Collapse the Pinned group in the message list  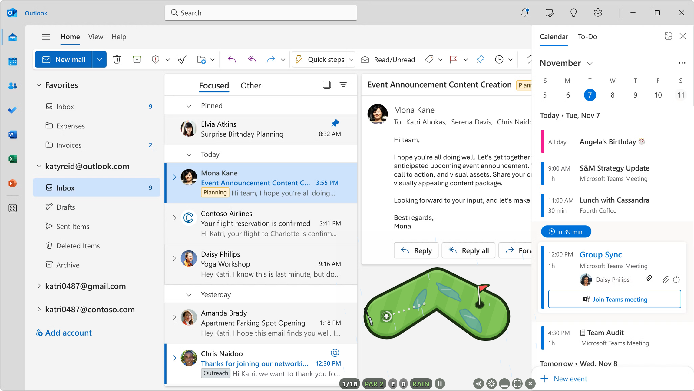(189, 106)
